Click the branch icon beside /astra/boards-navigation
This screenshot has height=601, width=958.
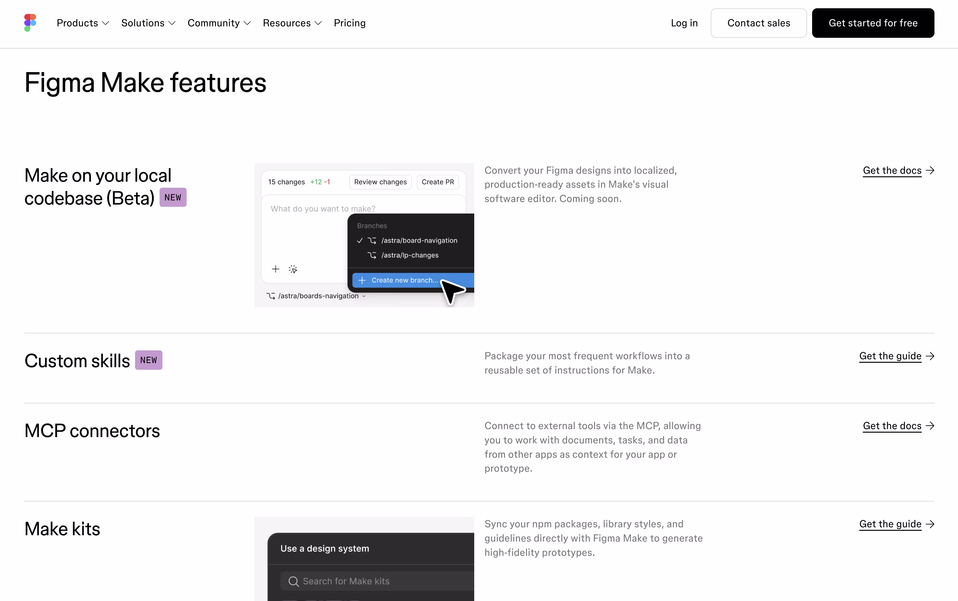[x=271, y=296]
